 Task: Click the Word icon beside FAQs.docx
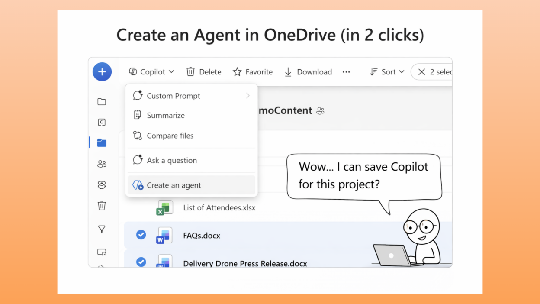click(164, 235)
